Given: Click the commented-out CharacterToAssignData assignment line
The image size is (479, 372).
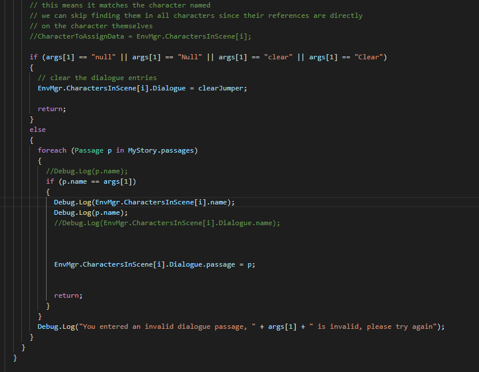Looking at the screenshot, I should [140, 36].
